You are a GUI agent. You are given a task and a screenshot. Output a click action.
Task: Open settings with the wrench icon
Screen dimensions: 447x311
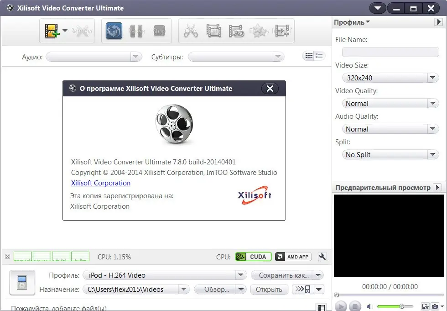pos(322,257)
